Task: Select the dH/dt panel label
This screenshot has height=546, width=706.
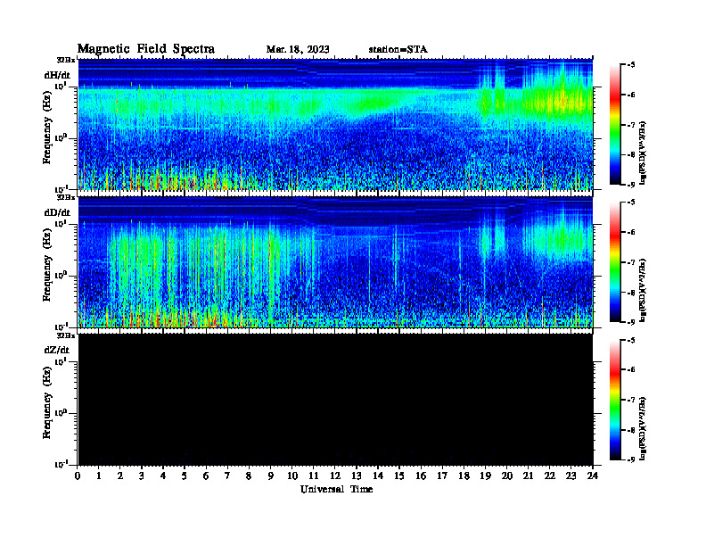Action: click(57, 75)
